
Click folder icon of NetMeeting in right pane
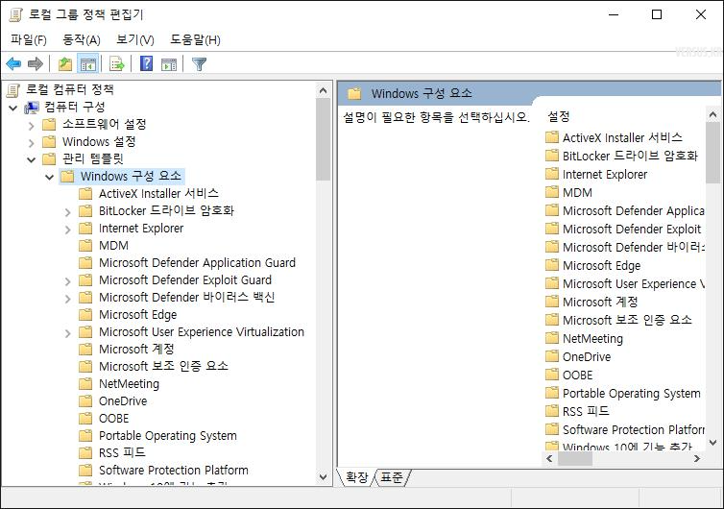coord(552,338)
